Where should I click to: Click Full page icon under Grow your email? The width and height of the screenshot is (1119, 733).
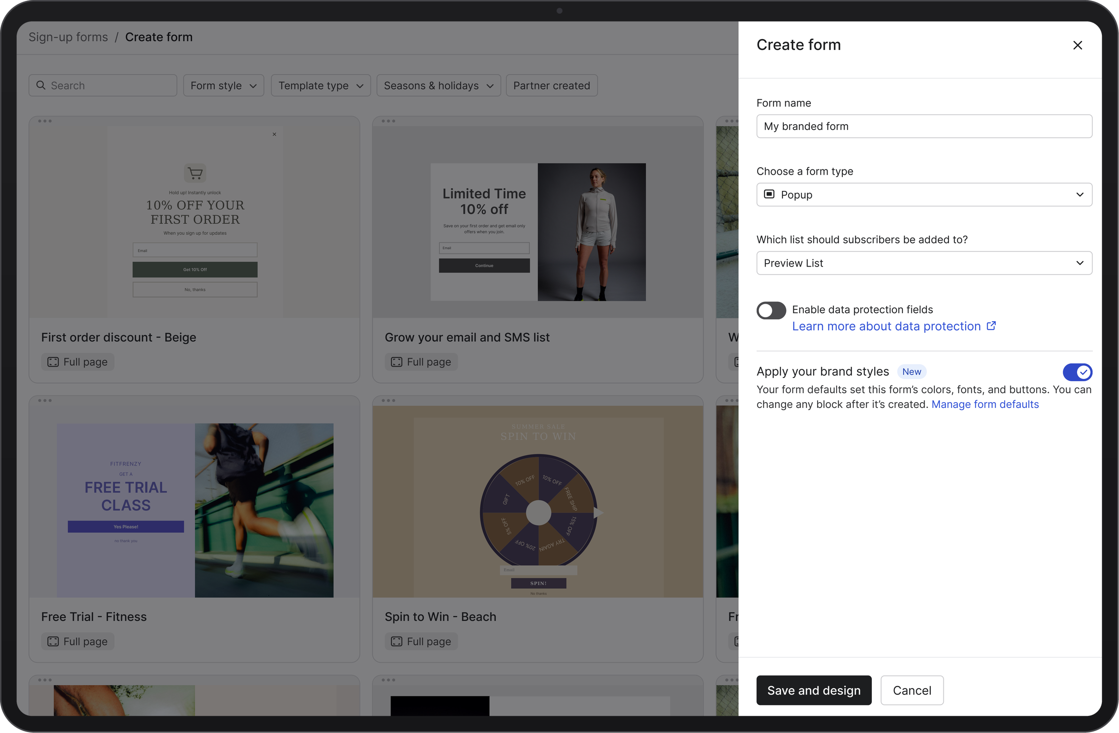point(396,362)
